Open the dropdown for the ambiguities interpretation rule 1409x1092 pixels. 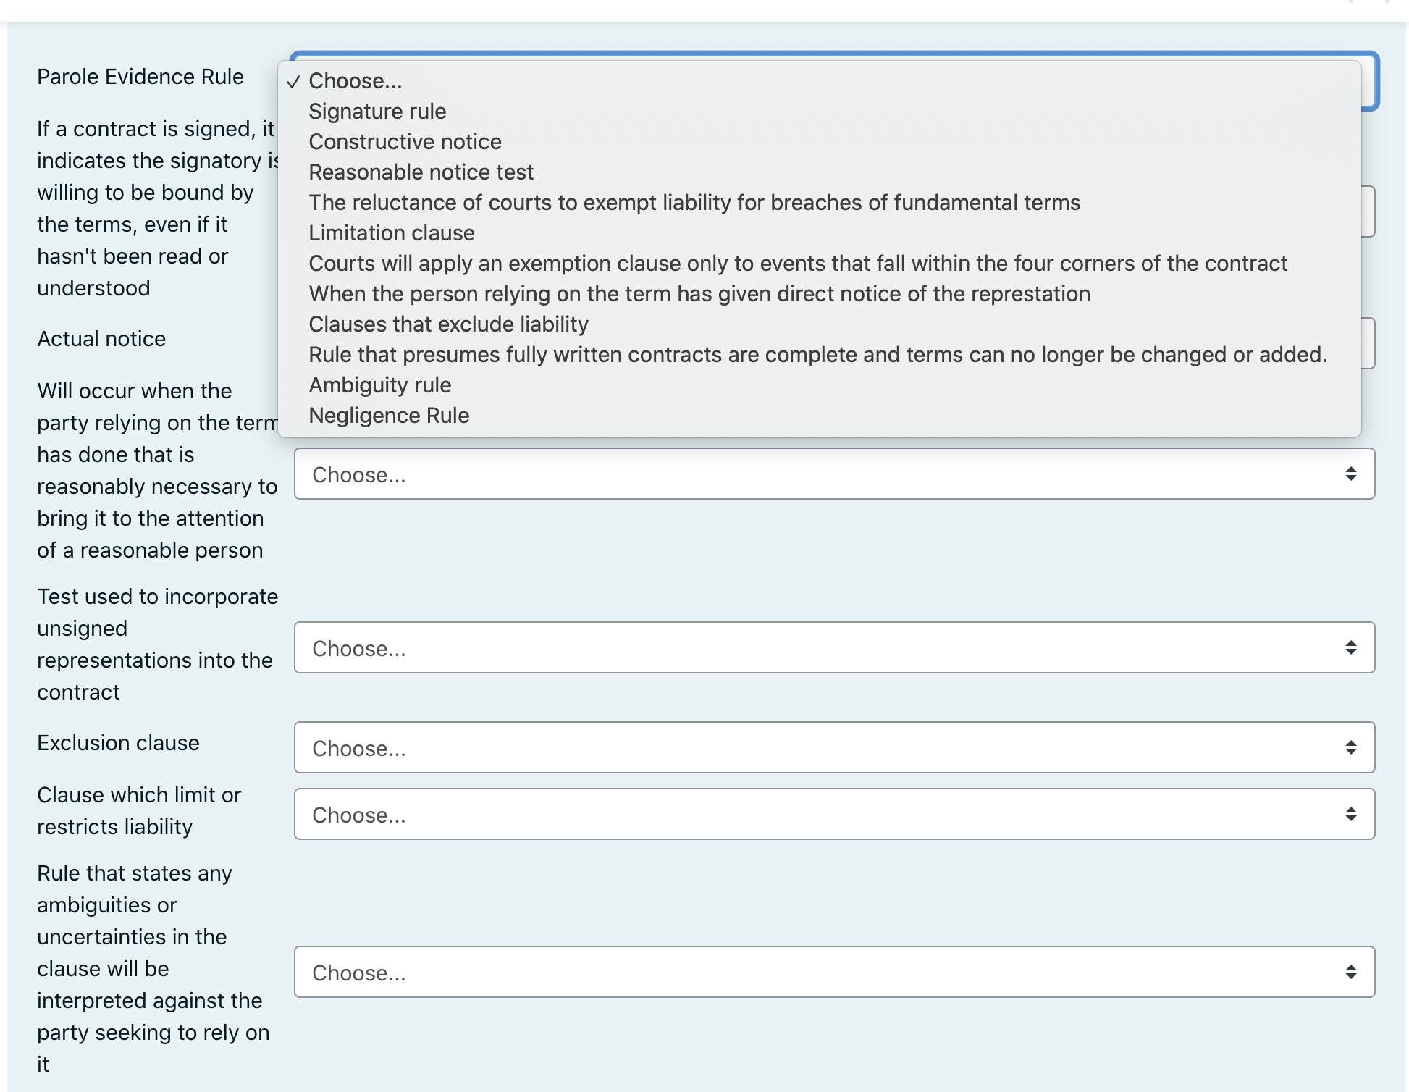tap(833, 972)
